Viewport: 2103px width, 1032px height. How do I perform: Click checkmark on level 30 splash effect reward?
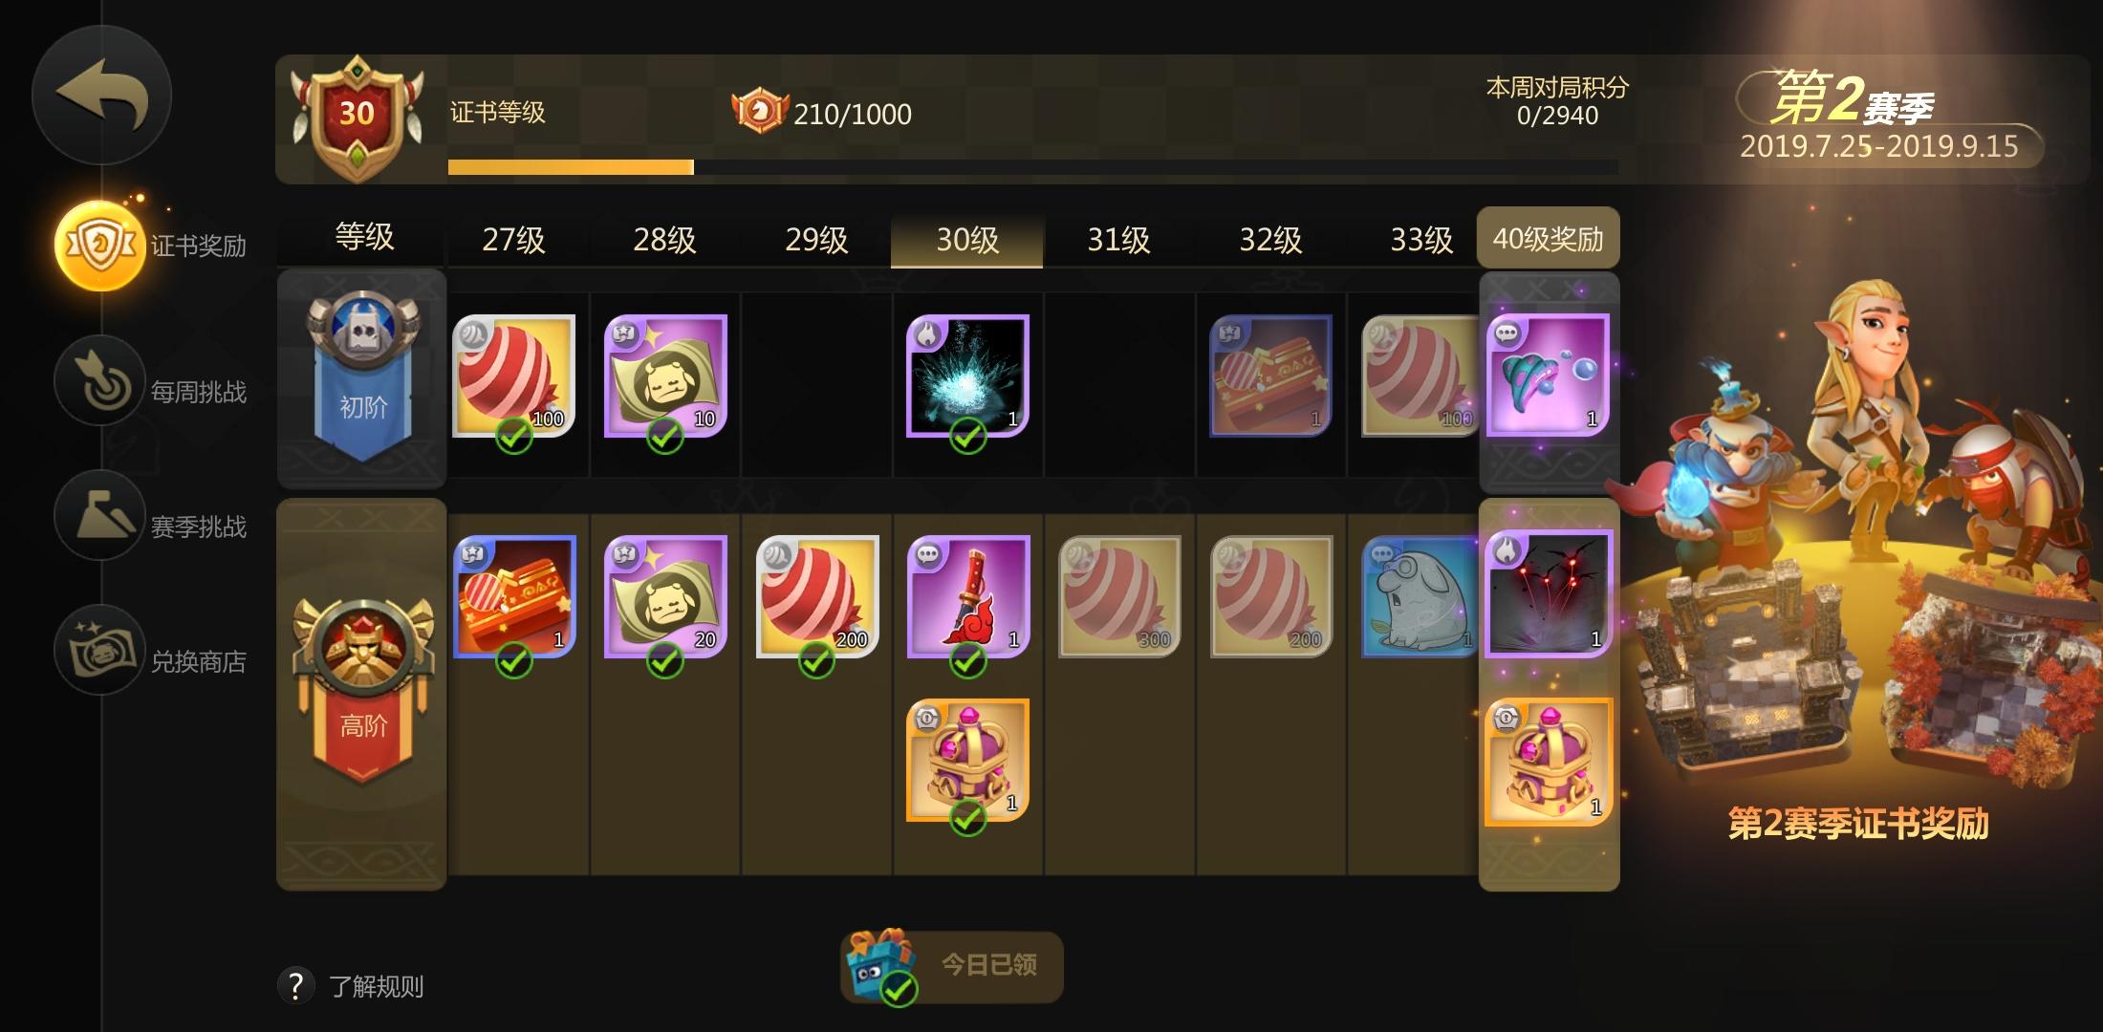coord(967,437)
